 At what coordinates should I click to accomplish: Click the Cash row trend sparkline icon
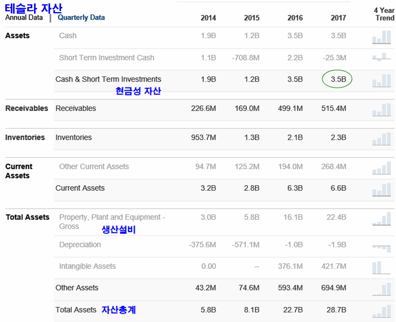[x=382, y=37]
